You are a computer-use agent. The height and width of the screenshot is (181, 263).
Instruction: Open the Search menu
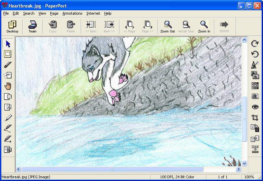(29, 13)
